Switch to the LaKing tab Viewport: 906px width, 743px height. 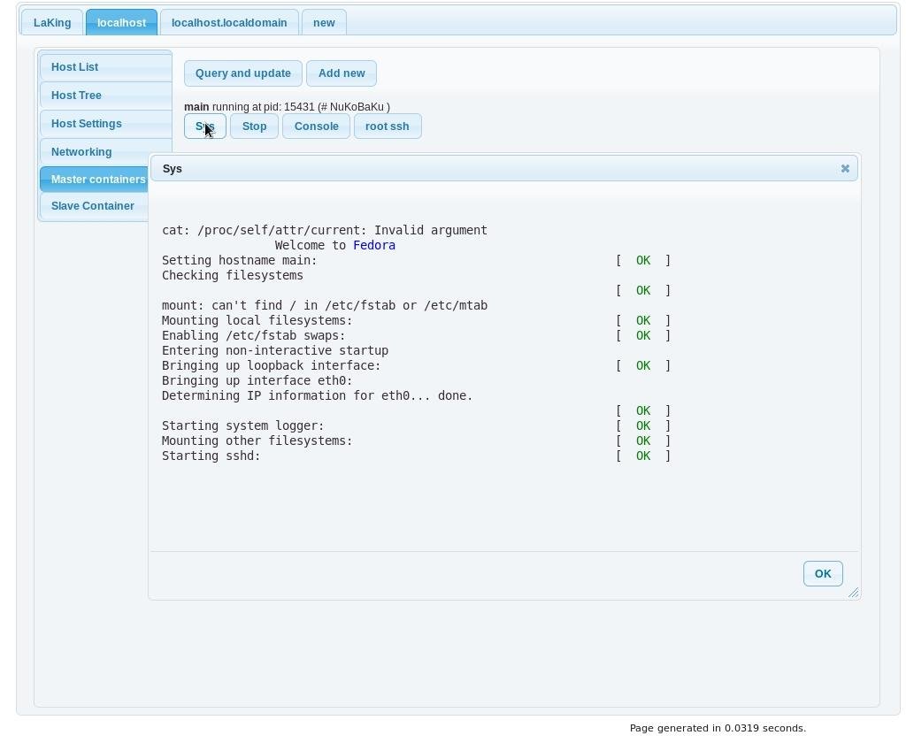pos(52,22)
